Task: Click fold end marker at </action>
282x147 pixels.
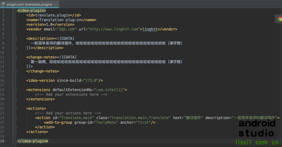Action: (16, 127)
